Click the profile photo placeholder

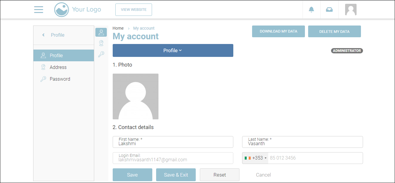coord(136,96)
